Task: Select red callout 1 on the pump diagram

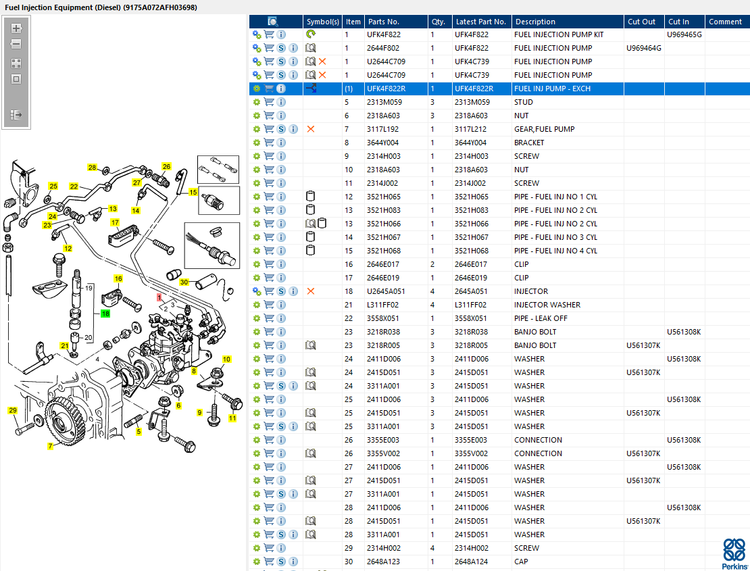Action: pyautogui.click(x=159, y=297)
